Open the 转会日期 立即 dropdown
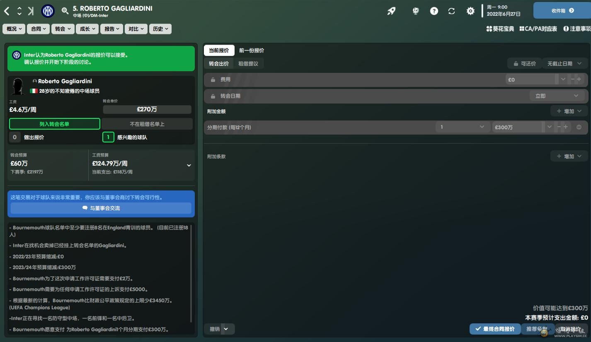591x342 pixels. tap(557, 96)
